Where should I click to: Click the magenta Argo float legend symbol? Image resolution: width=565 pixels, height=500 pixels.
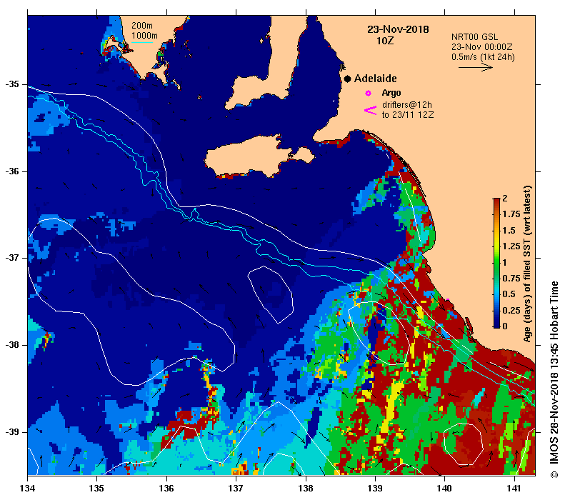[369, 93]
